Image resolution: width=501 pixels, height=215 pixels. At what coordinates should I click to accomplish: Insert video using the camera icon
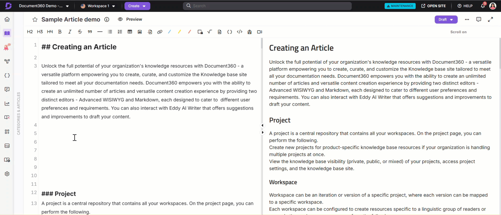[x=259, y=32]
